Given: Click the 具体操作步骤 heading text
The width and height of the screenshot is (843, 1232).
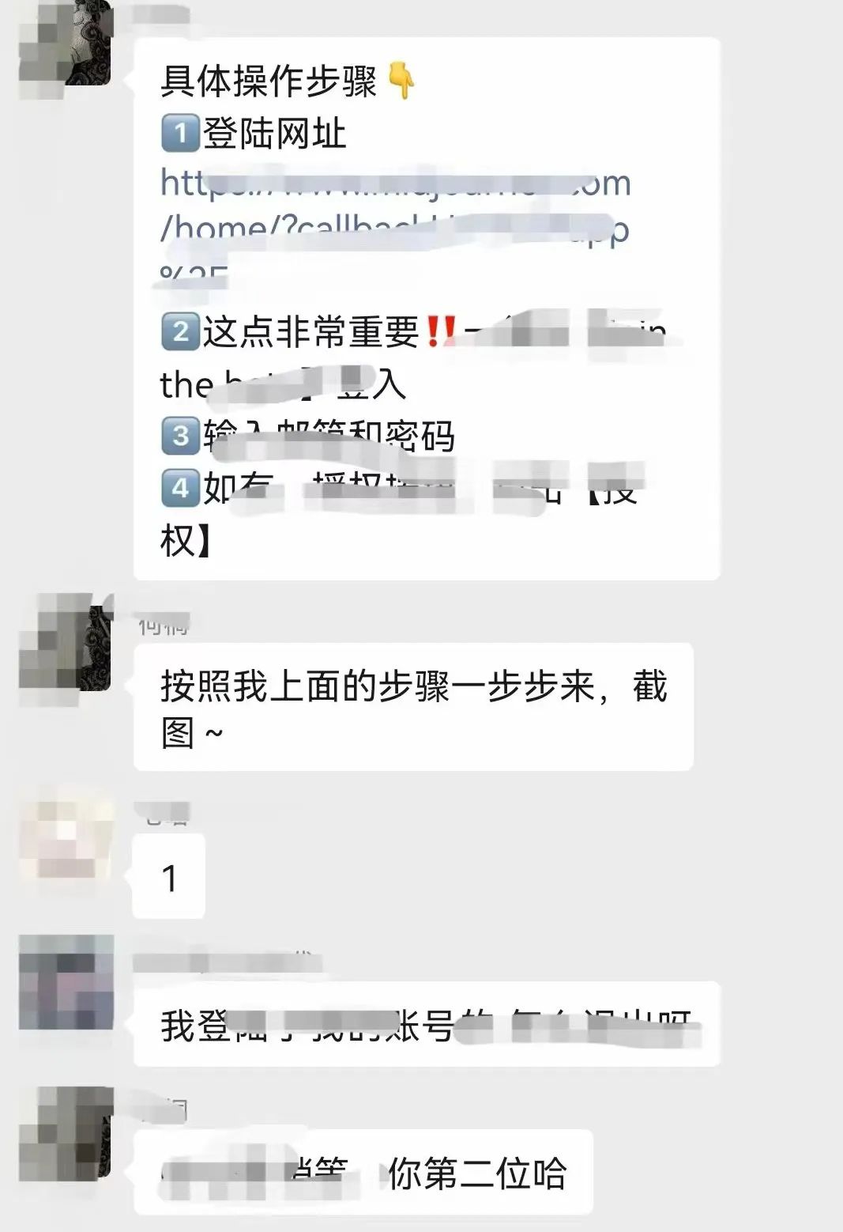Looking at the screenshot, I should [x=269, y=81].
